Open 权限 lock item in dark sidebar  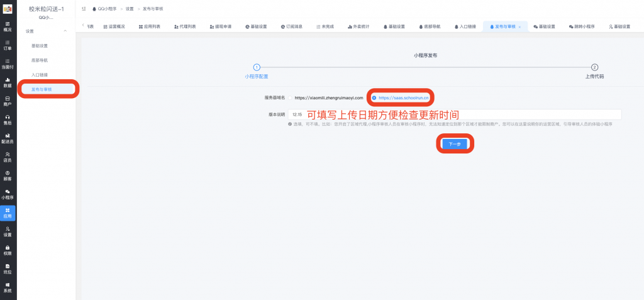pos(8,250)
